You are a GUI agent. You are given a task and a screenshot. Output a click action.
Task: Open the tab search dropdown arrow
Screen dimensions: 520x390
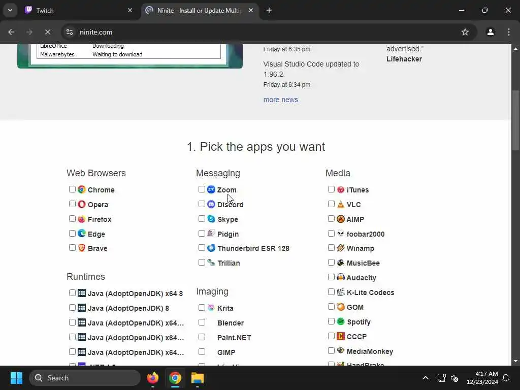point(10,10)
